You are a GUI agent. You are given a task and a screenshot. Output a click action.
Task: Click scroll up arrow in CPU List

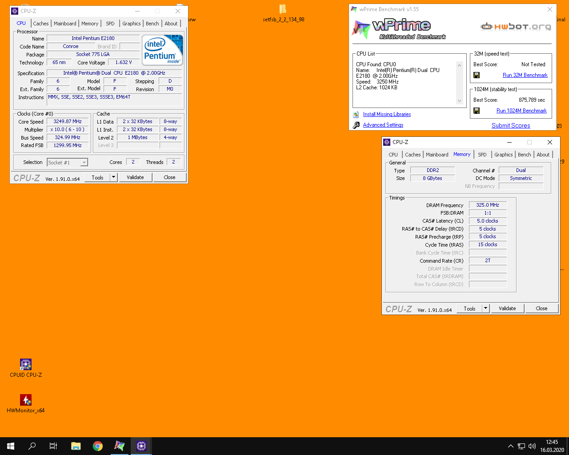[459, 65]
